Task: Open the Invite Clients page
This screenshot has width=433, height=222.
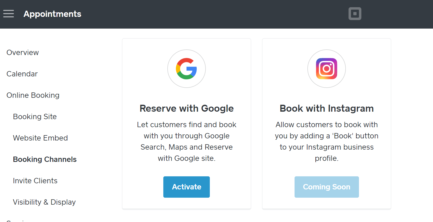Action: pos(35,181)
